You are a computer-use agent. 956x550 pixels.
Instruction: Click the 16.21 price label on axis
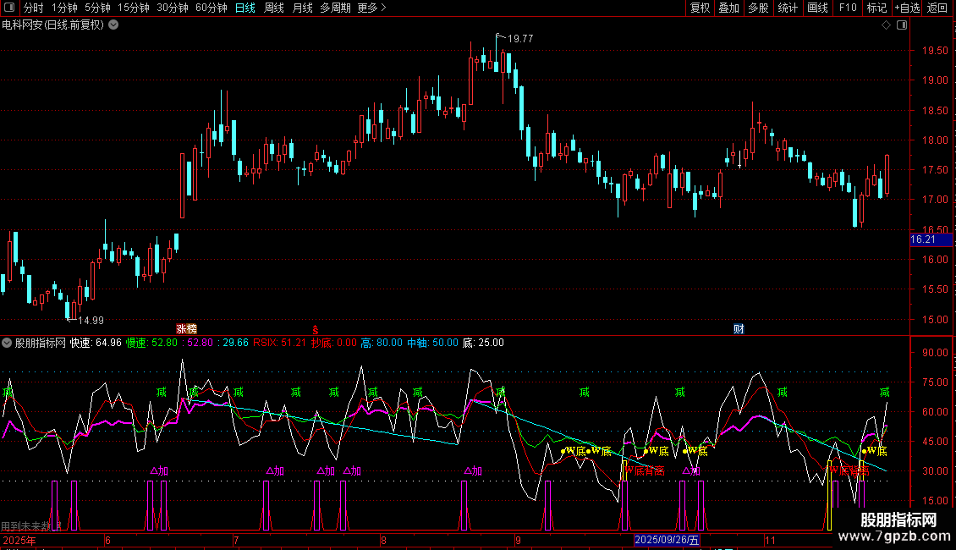[922, 239]
